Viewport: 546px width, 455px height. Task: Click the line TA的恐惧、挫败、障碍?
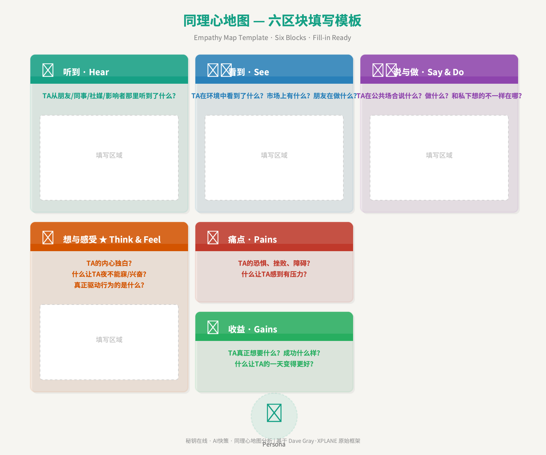coord(274,263)
